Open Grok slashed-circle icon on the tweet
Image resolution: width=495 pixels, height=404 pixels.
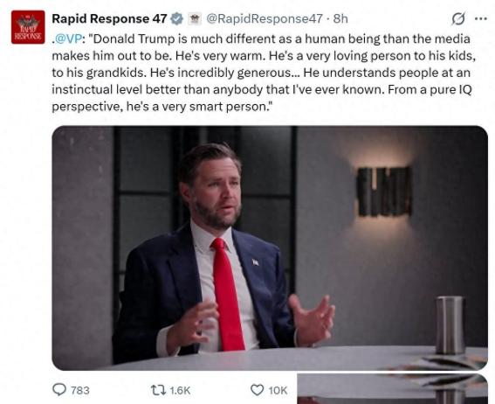click(x=458, y=19)
